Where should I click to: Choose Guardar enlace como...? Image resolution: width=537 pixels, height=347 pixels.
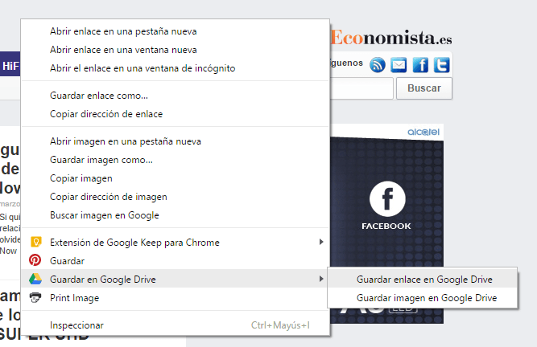click(176, 96)
